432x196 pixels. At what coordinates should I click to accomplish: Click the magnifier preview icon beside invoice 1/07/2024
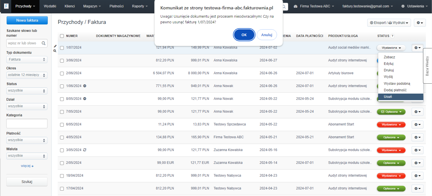55,51
